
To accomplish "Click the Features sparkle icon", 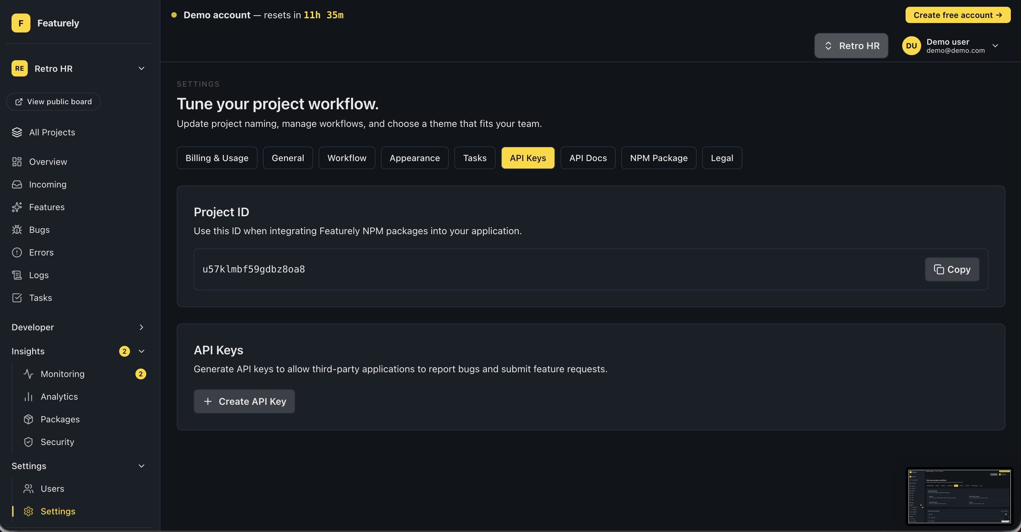I will (17, 207).
